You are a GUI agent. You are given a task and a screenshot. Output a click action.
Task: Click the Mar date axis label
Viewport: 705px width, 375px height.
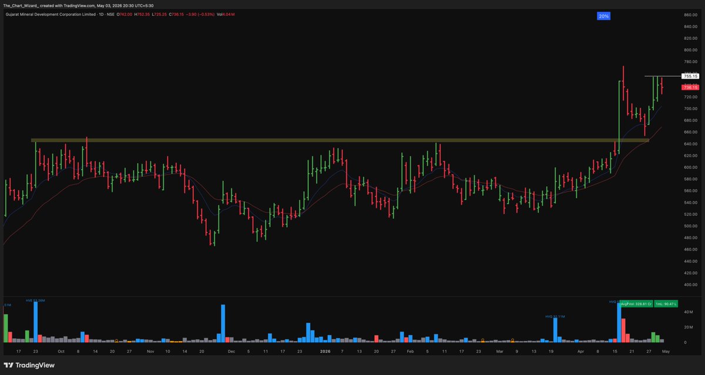click(x=499, y=351)
